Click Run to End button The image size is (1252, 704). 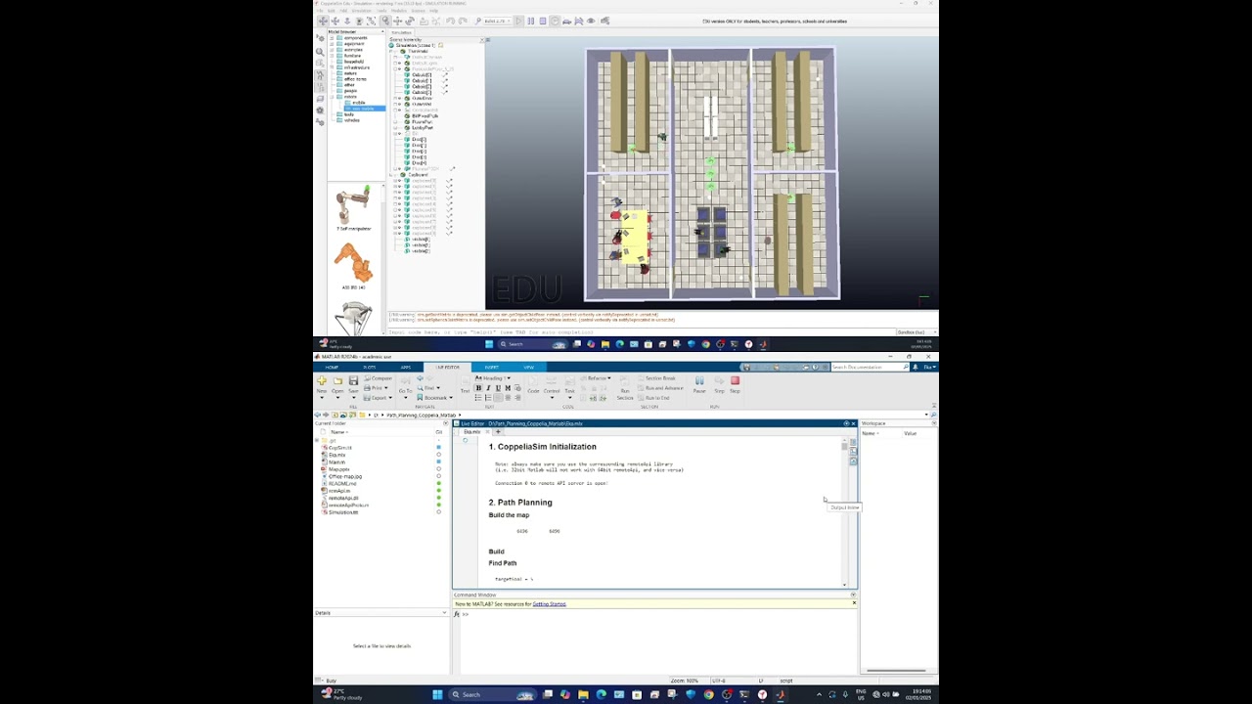pyautogui.click(x=653, y=398)
